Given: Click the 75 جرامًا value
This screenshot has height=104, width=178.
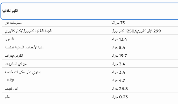Looking at the screenshot, I should [x=118, y=23].
